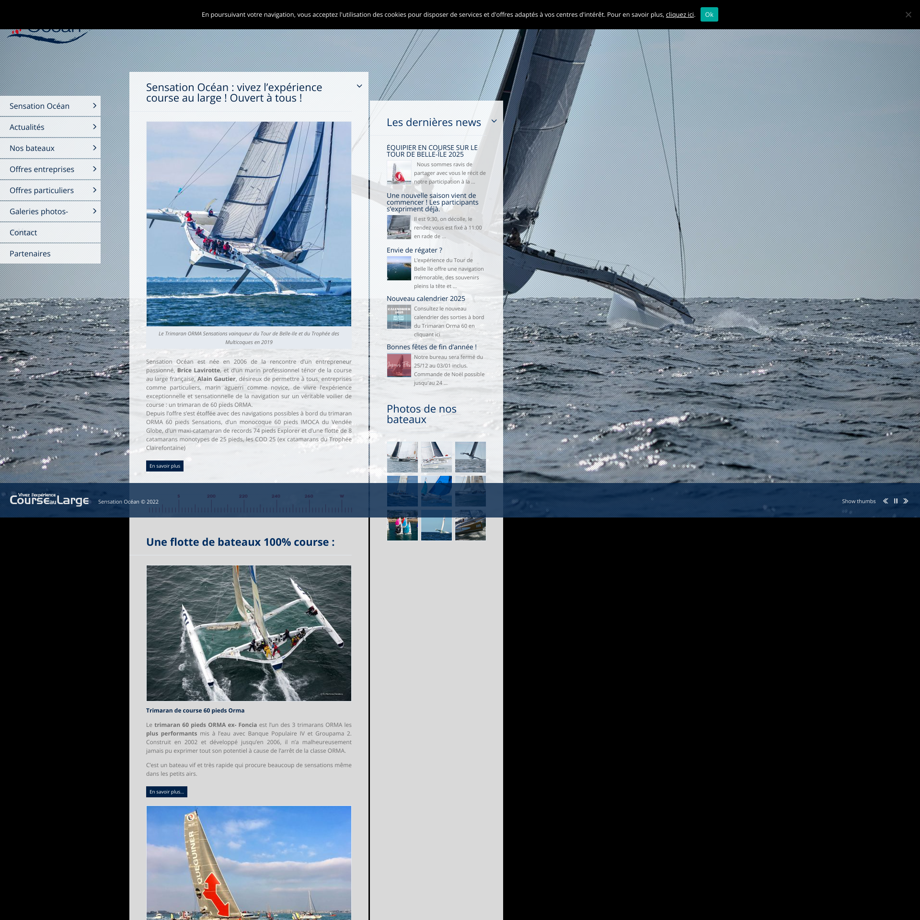Click the Bonnes fêtes news thumbnail
Viewport: 920px width, 920px height.
click(x=399, y=365)
